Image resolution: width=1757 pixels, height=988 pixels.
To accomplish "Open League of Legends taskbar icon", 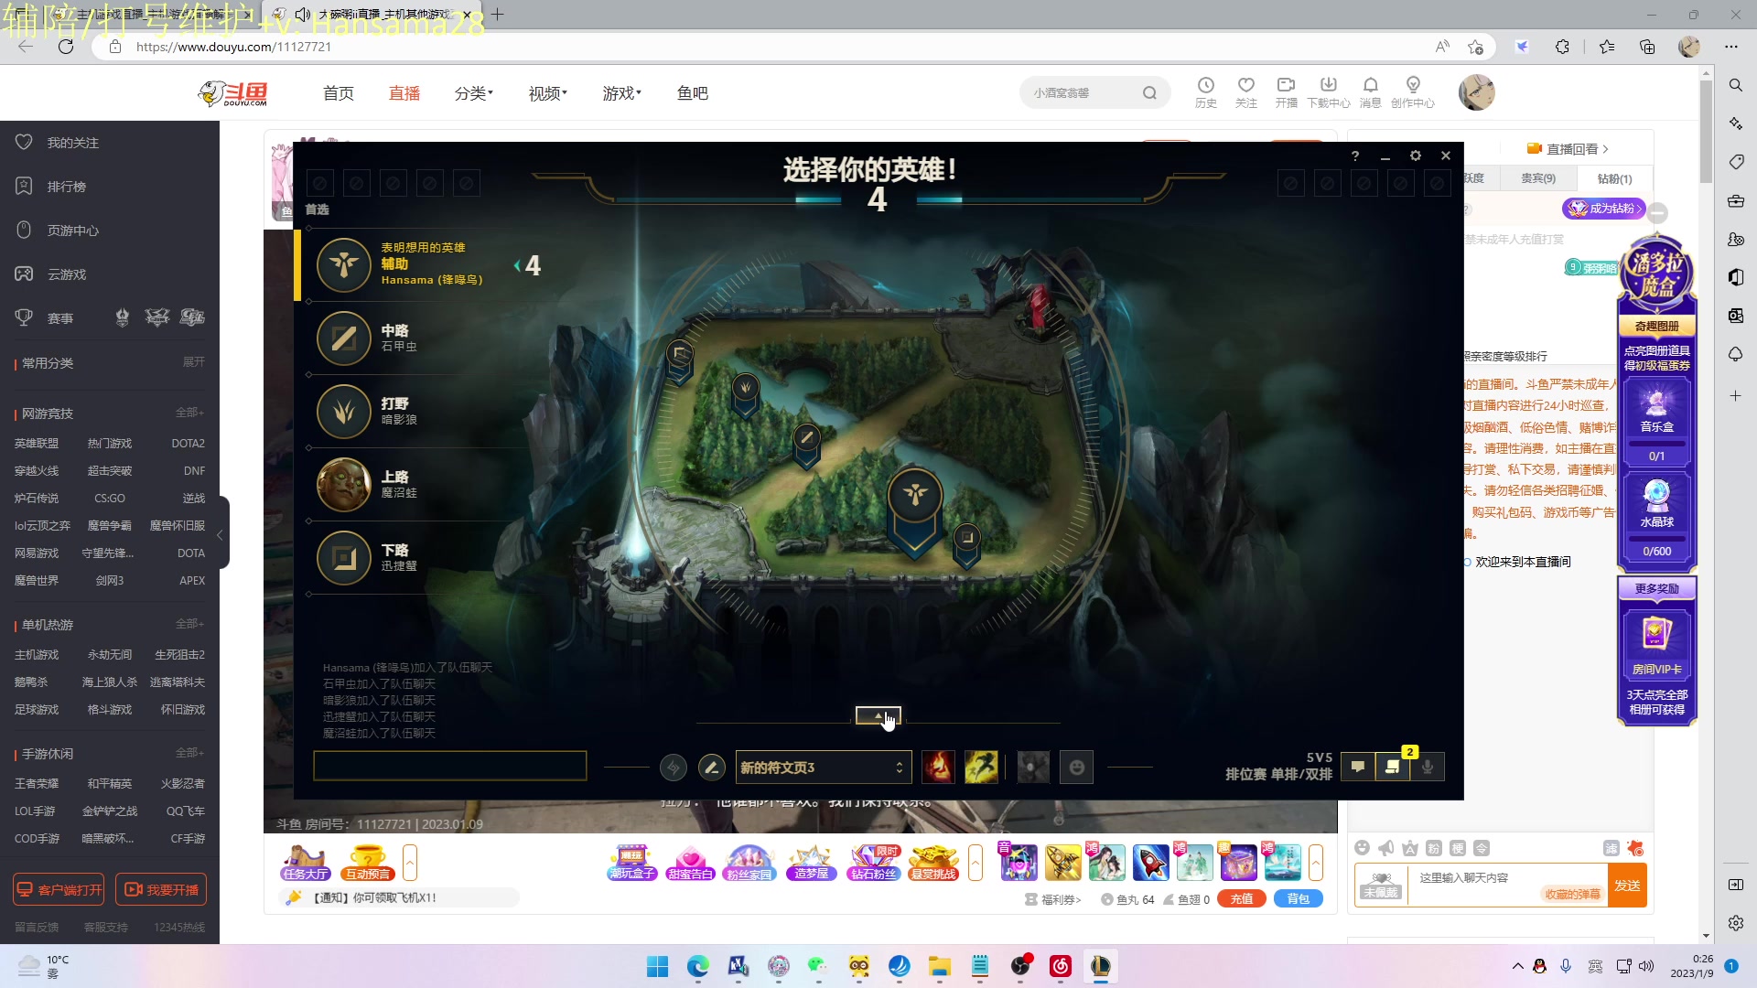I will [x=1100, y=966].
